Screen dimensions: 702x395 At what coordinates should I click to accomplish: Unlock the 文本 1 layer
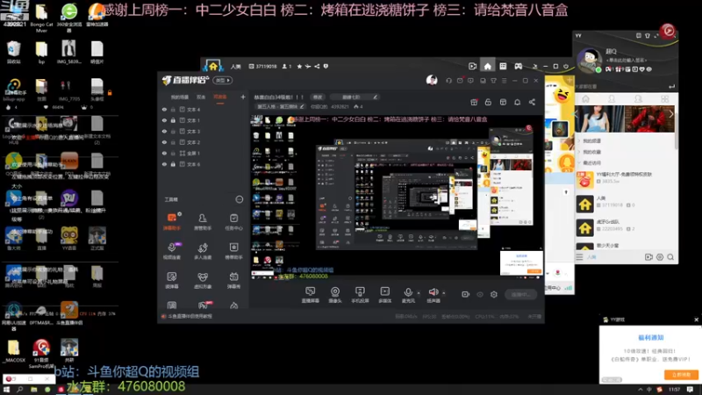pyautogui.click(x=173, y=120)
